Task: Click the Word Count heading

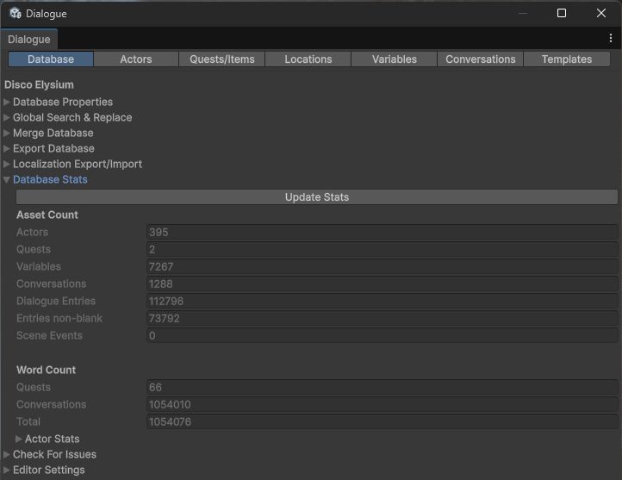Action: click(46, 370)
